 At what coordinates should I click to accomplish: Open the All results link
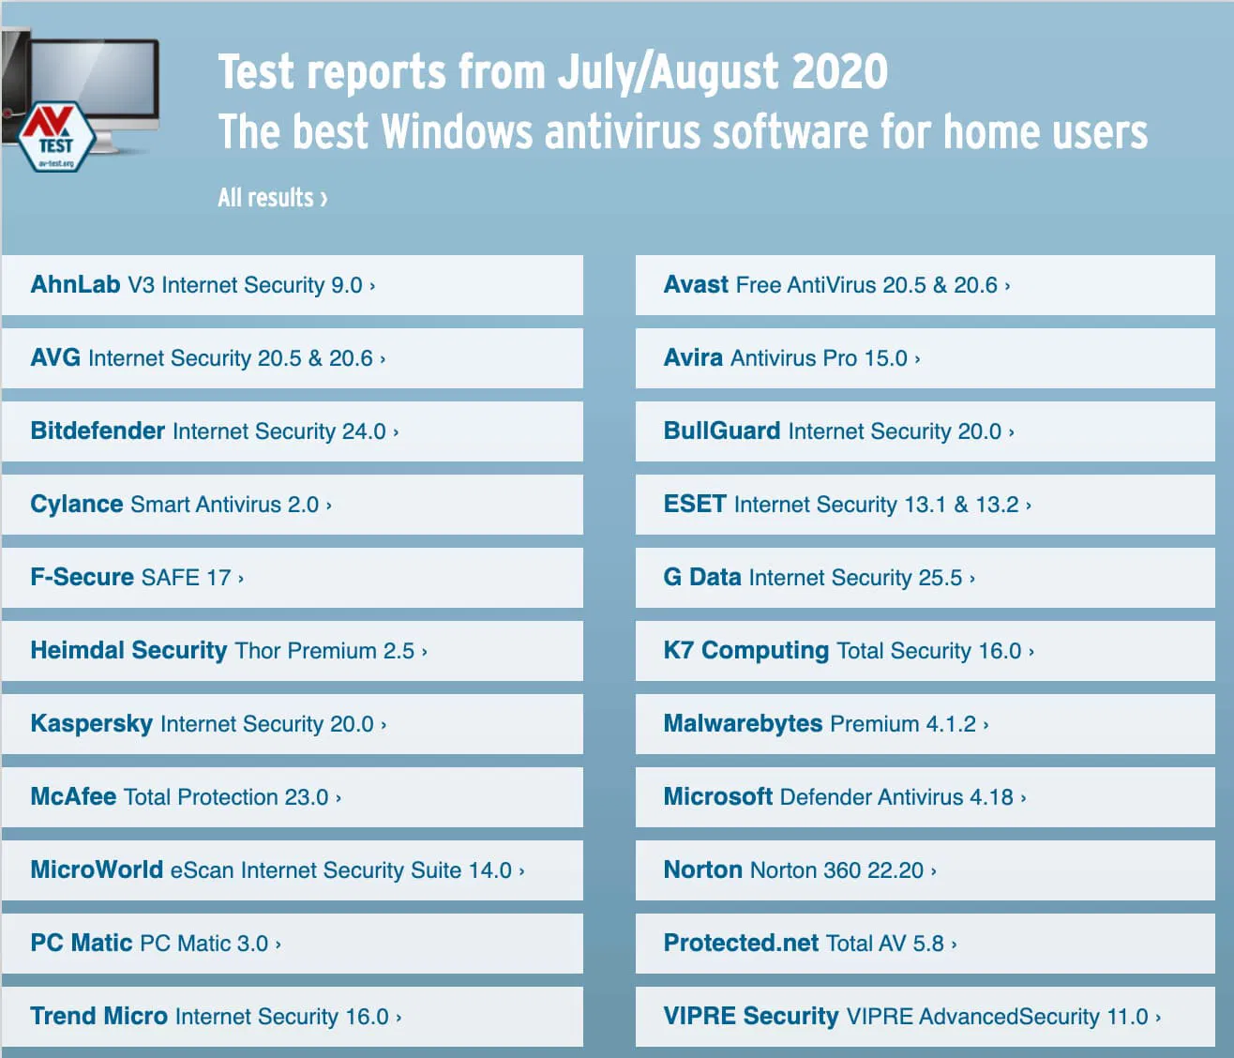271,197
